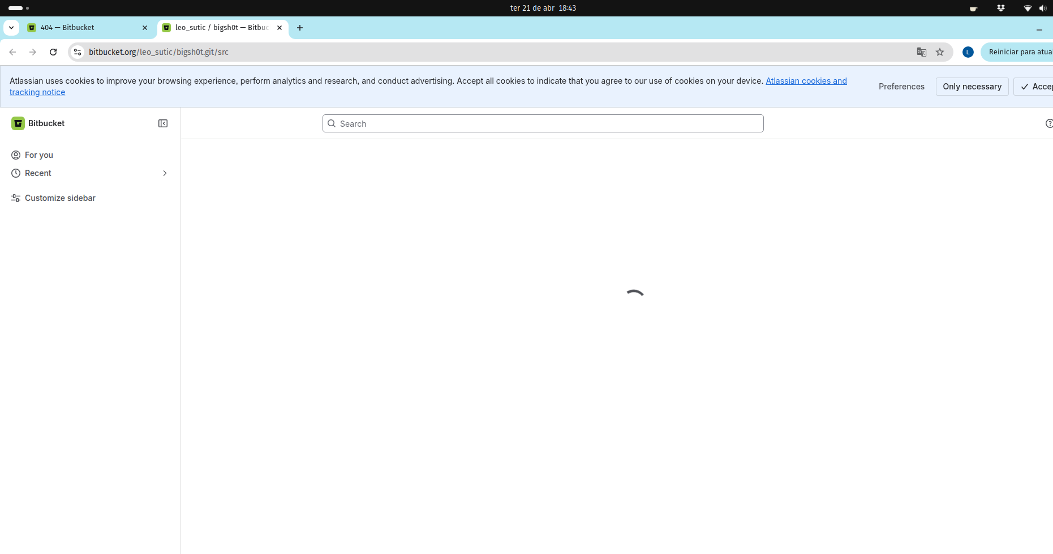The height and width of the screenshot is (554, 1053).
Task: Collapse the sidebar using the panel icon
Action: click(x=163, y=123)
